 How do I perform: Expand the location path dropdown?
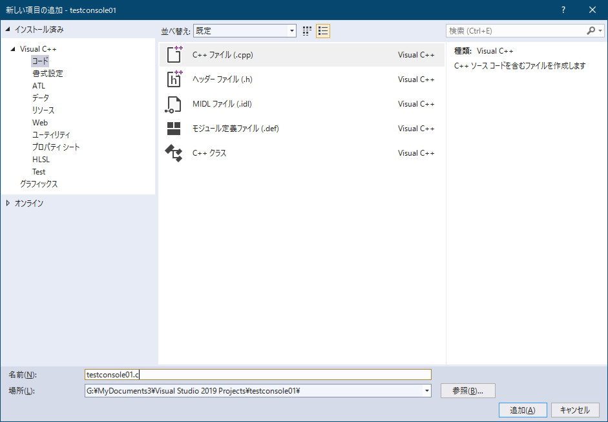[x=426, y=391]
